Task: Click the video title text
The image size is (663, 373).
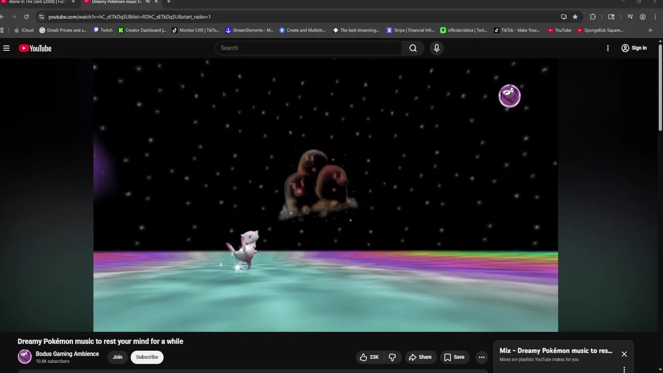Action: [100, 341]
